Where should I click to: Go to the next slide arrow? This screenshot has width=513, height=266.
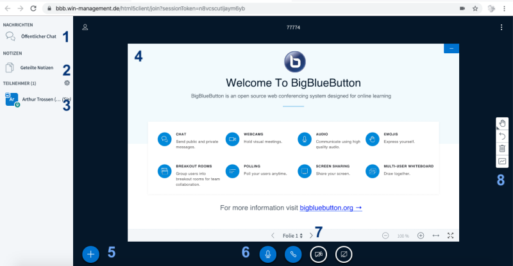coord(311,236)
